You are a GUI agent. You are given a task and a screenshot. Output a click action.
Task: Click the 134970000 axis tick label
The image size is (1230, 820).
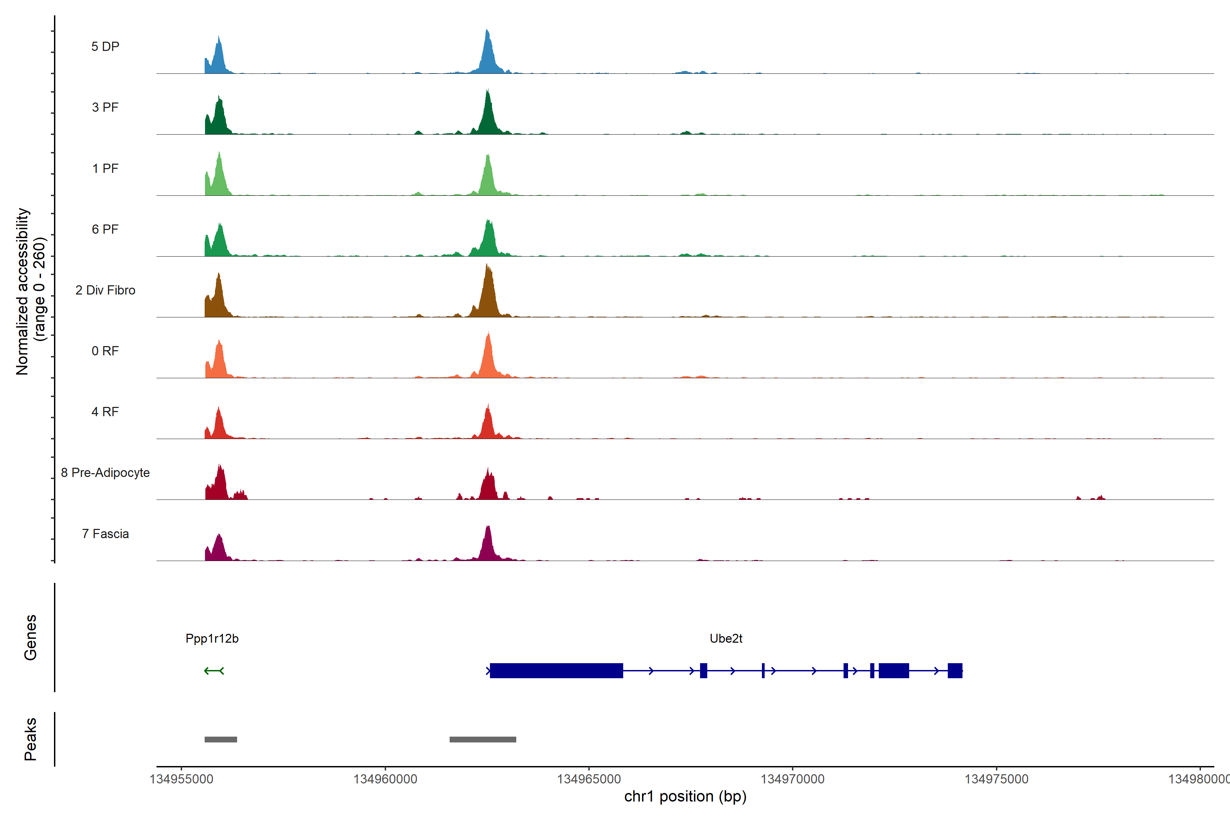click(x=792, y=779)
